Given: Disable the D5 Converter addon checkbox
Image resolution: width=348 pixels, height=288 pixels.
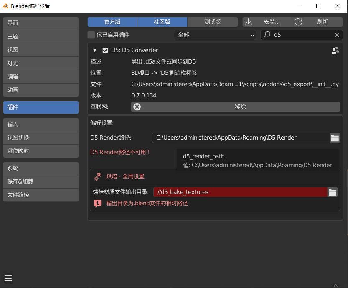Looking at the screenshot, I should click(x=105, y=51).
